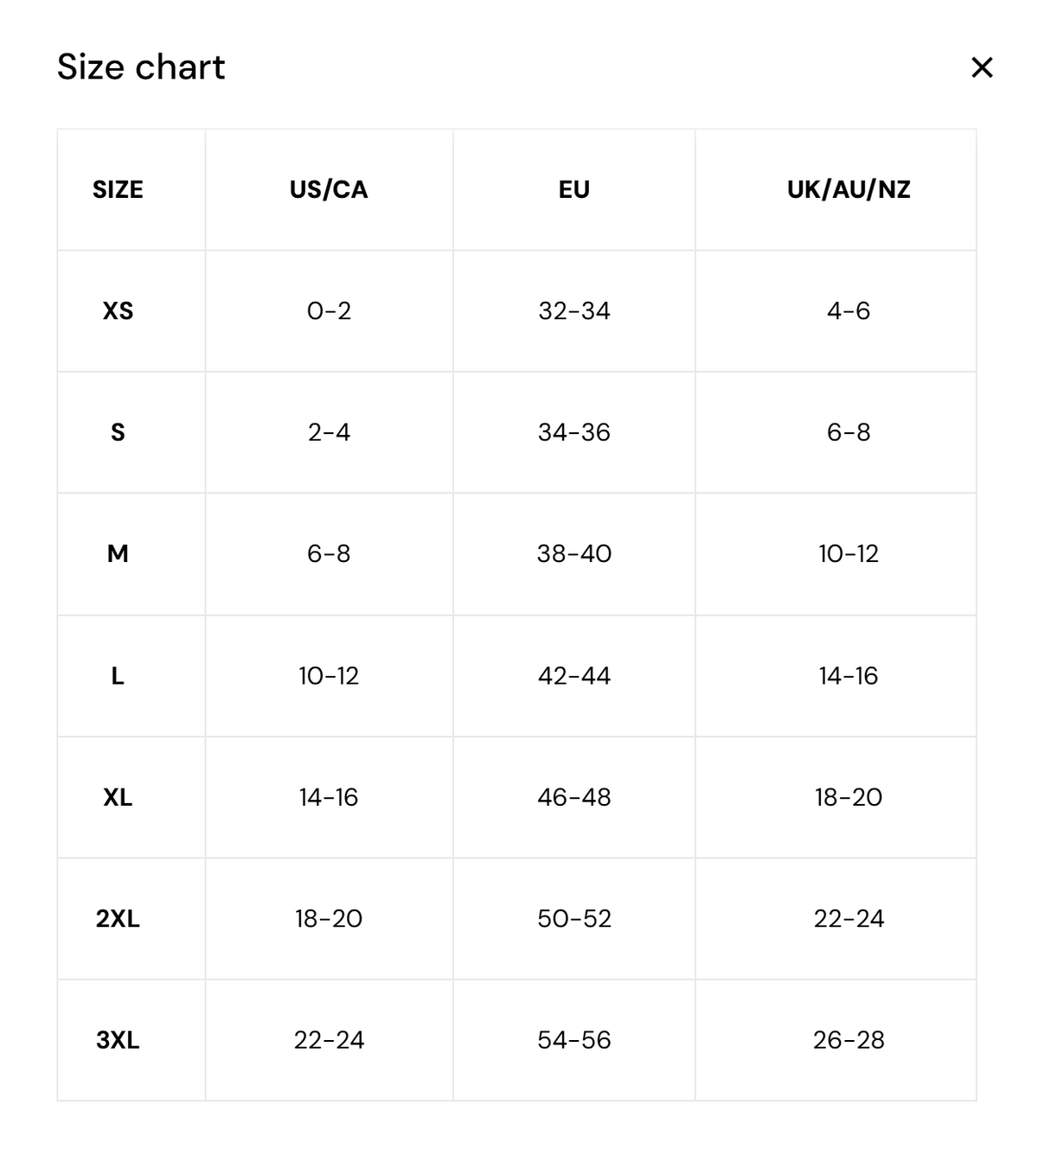1038x1149 pixels.
Task: Select the UK/AU/NZ 26-28 cell for 3XL
Action: pos(849,1040)
